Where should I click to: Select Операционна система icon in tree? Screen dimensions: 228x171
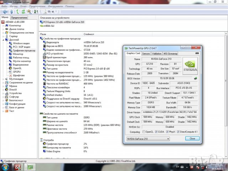coord(7,32)
